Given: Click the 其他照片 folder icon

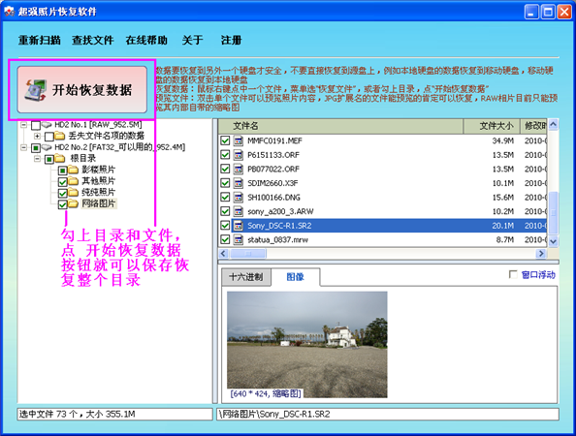Looking at the screenshot, I should (74, 181).
